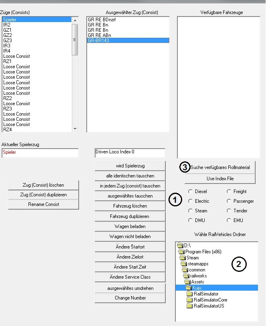Click 'Ändere Startort' button
Image resolution: width=266 pixels, height=326 pixels.
click(x=130, y=247)
